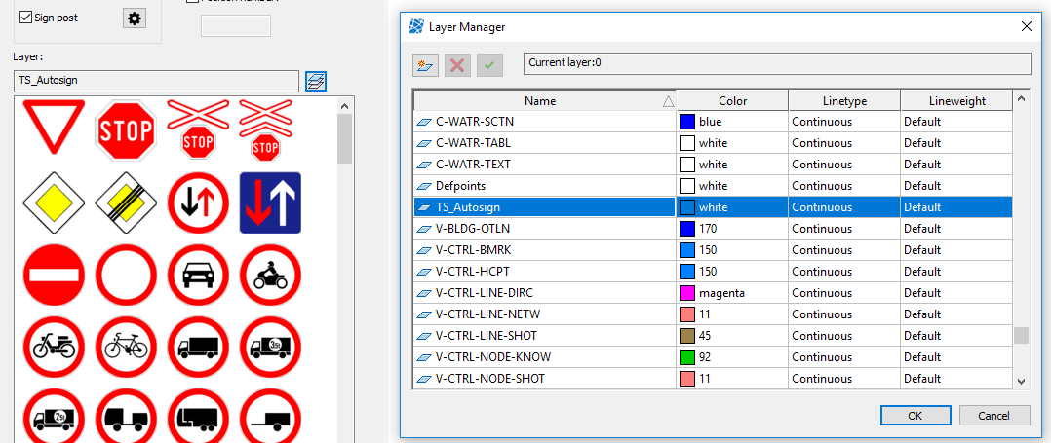Click the green checkmark set-current icon

click(489, 65)
